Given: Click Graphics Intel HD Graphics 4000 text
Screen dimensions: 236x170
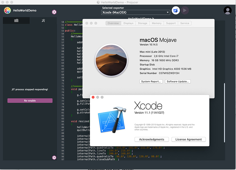Looking at the screenshot, I should click(166, 69).
